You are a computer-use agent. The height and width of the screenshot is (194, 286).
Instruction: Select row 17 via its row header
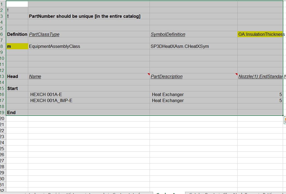pyautogui.click(x=2, y=100)
